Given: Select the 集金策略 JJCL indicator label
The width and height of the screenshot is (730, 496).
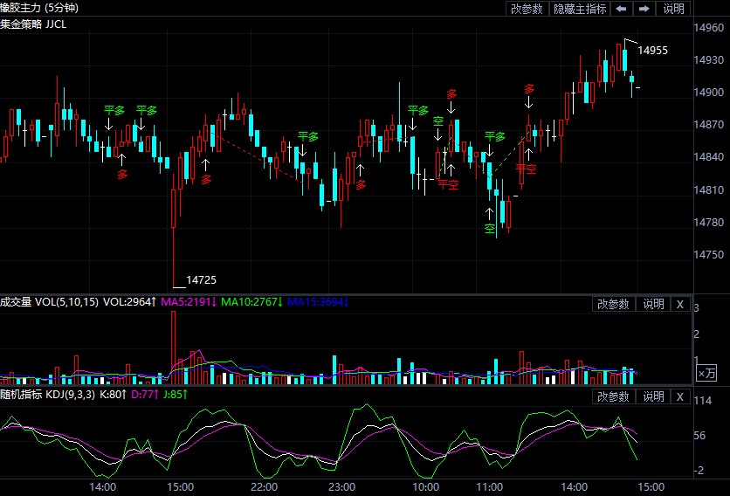Looking at the screenshot, I should point(33,24).
